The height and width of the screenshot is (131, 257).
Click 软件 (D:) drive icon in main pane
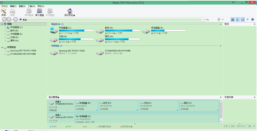[100, 31]
